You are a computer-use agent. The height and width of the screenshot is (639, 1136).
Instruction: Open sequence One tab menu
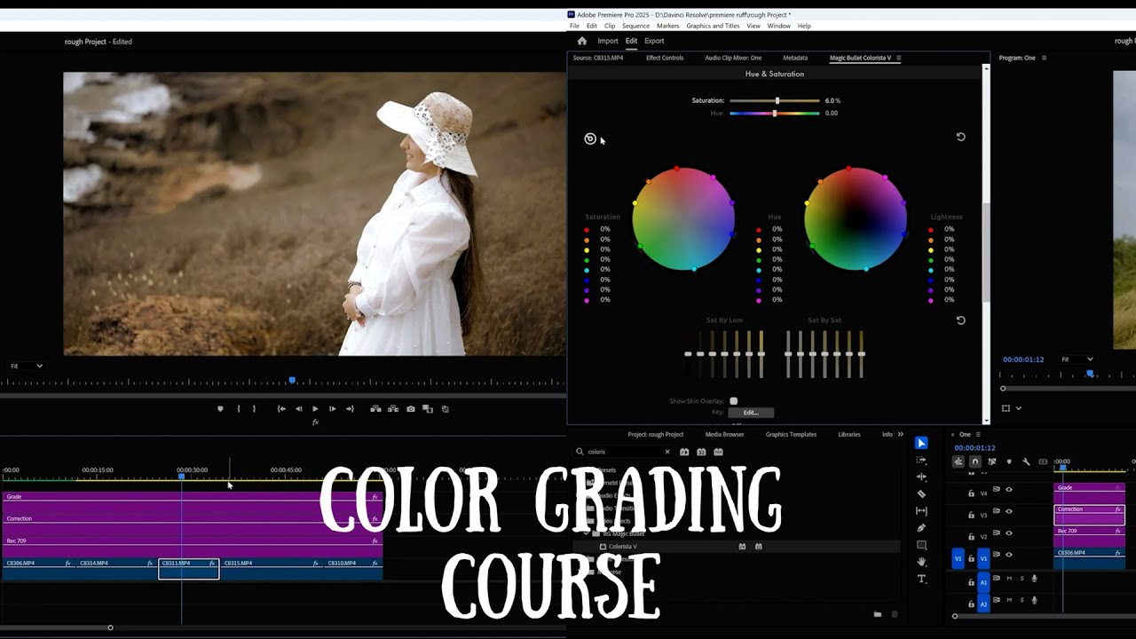979,435
